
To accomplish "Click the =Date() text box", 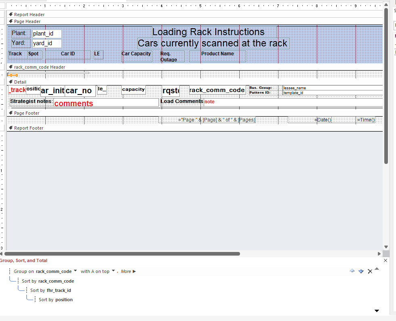I will pos(310,120).
